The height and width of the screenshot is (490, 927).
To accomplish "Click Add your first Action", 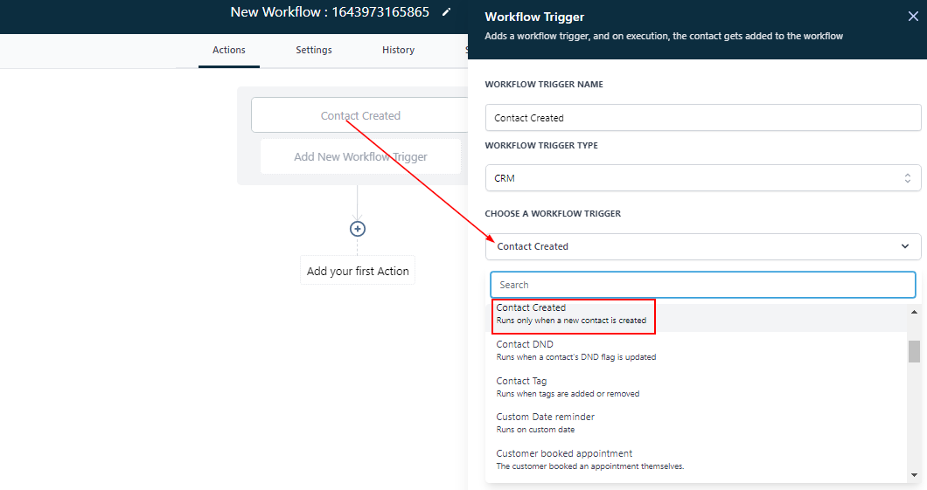I will click(x=358, y=271).
